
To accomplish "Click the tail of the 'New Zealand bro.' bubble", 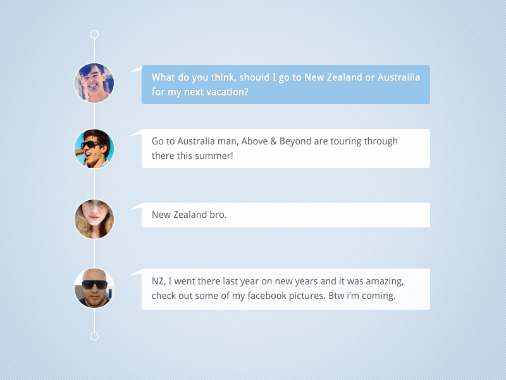I will tap(137, 206).
